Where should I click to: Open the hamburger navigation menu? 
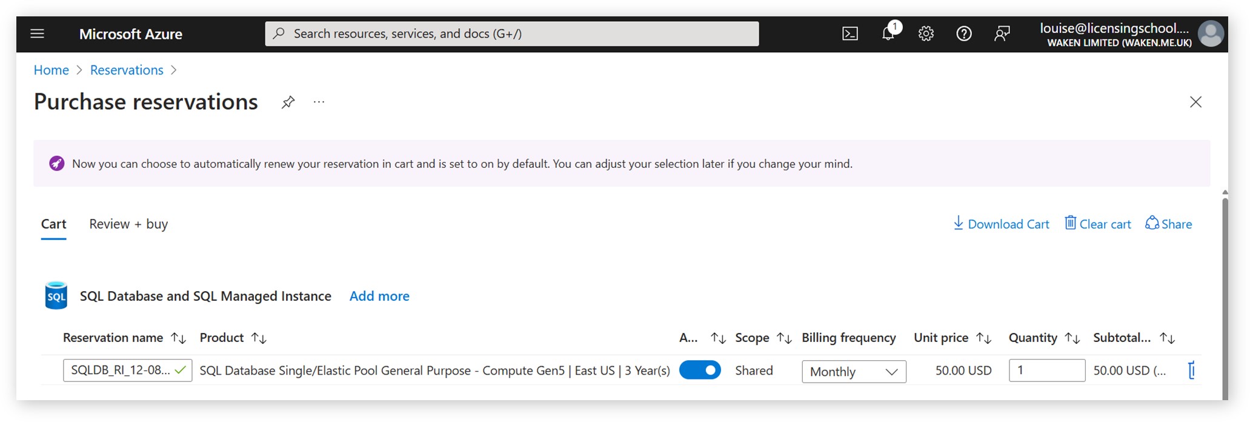coord(37,33)
